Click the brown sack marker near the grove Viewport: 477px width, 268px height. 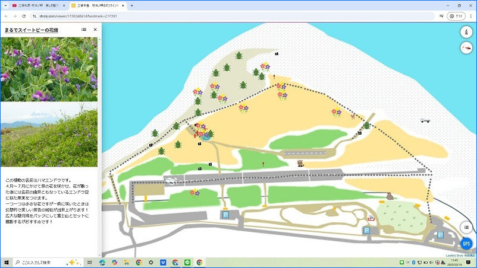[x=390, y=196]
